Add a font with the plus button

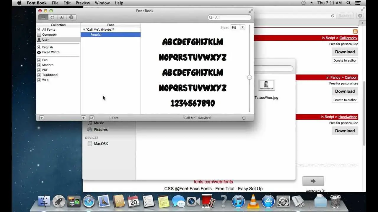click(84, 118)
